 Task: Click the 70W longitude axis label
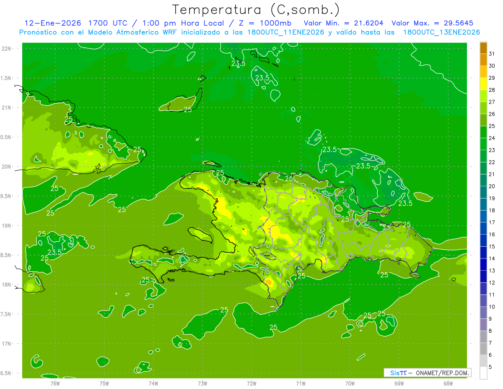point(350,383)
